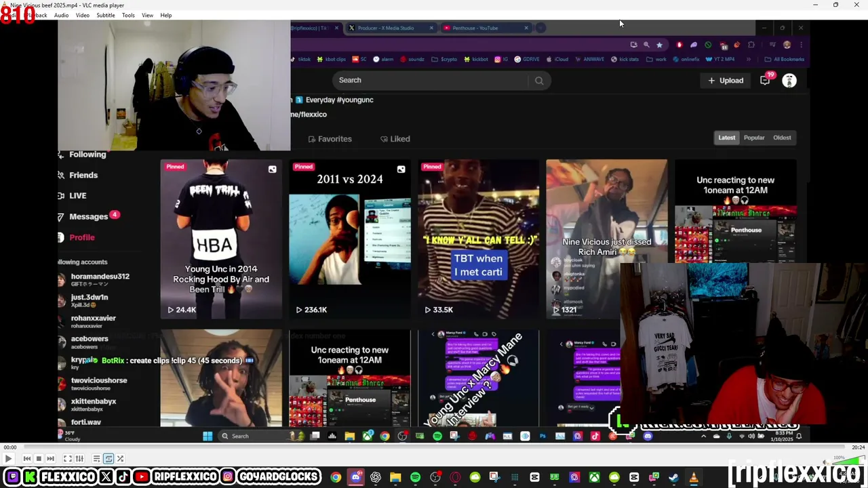Open Opera GX browser from the taskbar
This screenshot has width=868, height=488.
(455, 478)
